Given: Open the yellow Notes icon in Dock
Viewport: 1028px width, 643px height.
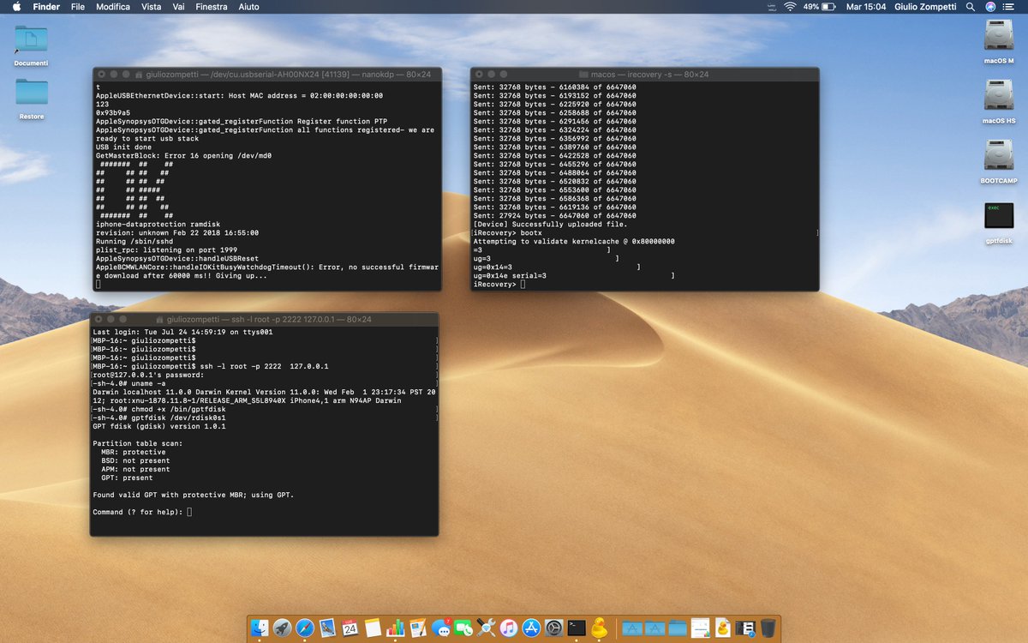Looking at the screenshot, I should (x=373, y=628).
